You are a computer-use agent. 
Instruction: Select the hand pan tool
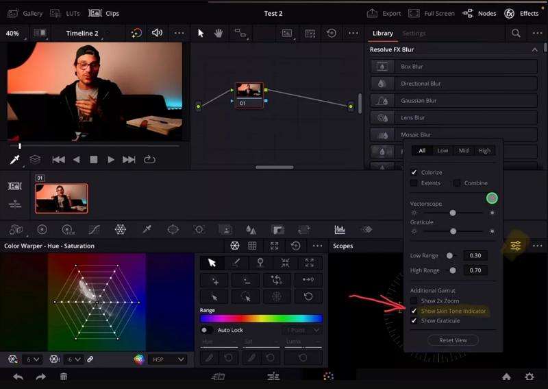tap(219, 33)
